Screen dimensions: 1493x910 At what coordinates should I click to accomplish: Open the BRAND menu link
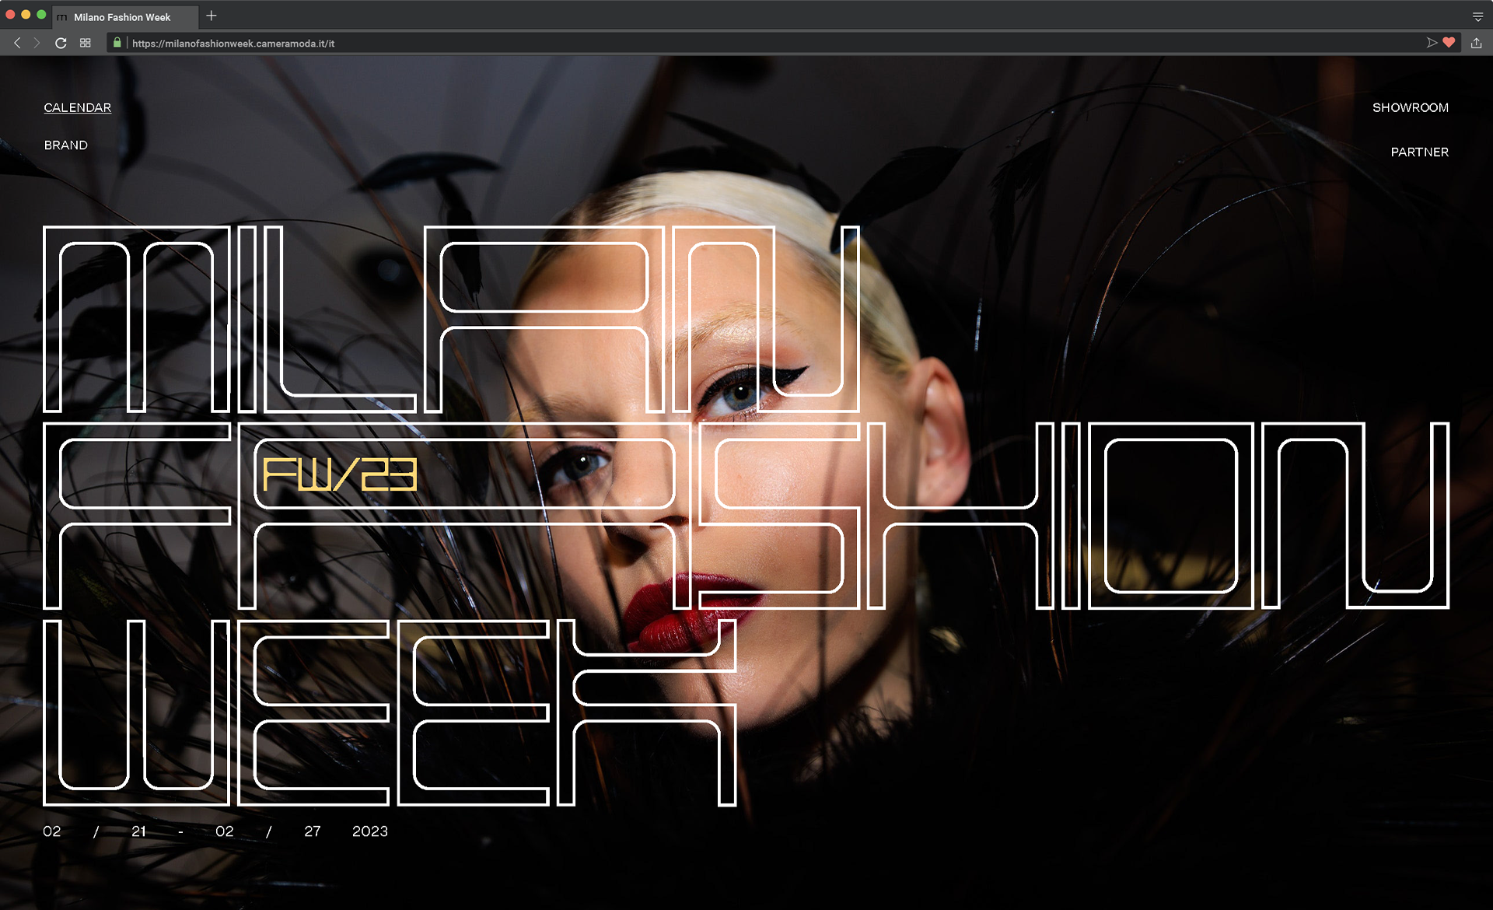(66, 145)
